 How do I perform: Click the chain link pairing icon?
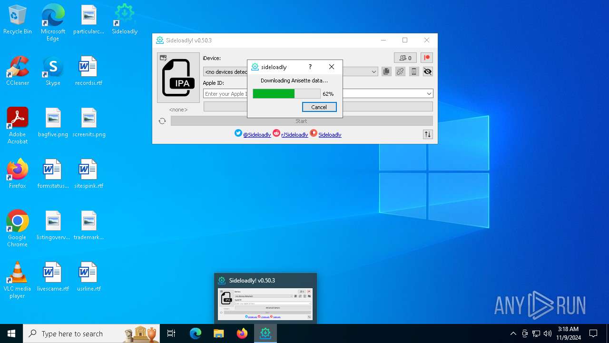[400, 71]
